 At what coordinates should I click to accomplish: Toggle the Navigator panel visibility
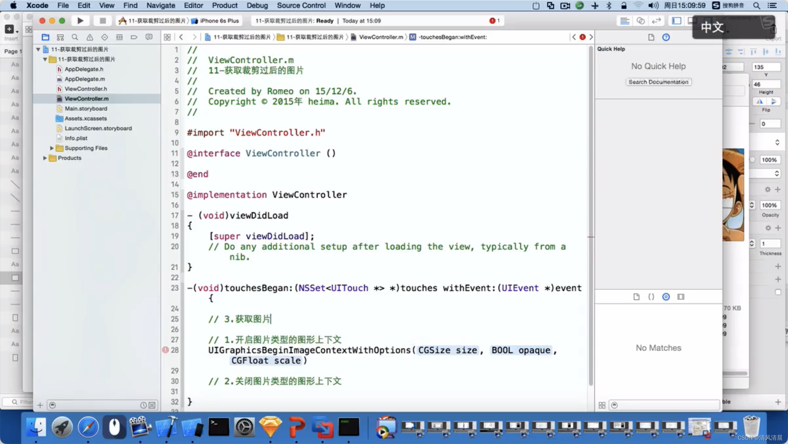[676, 21]
